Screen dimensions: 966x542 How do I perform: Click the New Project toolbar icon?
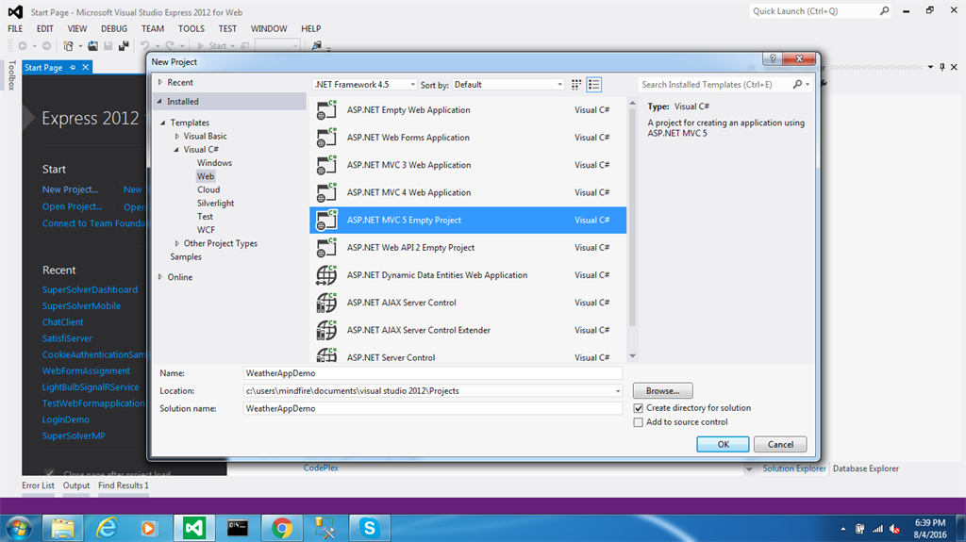68,45
